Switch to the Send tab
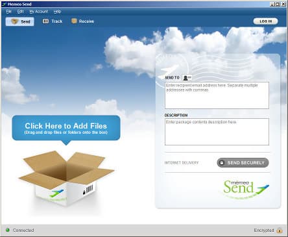288x237 pixels. click(20, 21)
